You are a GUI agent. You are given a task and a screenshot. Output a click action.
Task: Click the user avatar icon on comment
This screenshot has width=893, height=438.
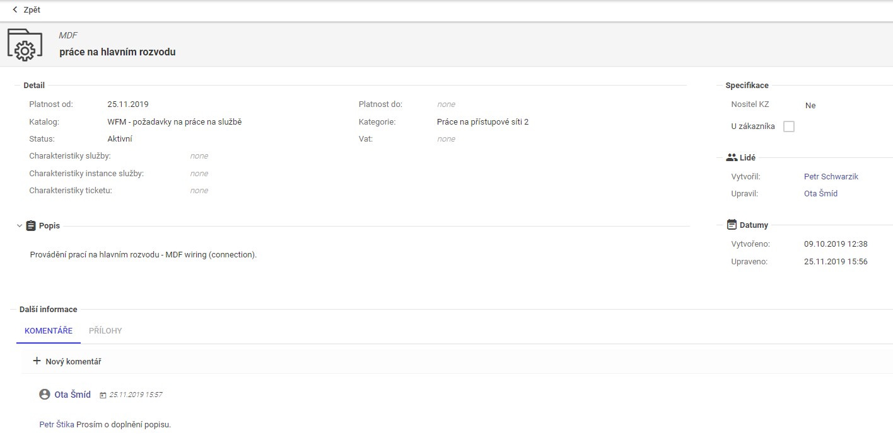click(x=44, y=395)
